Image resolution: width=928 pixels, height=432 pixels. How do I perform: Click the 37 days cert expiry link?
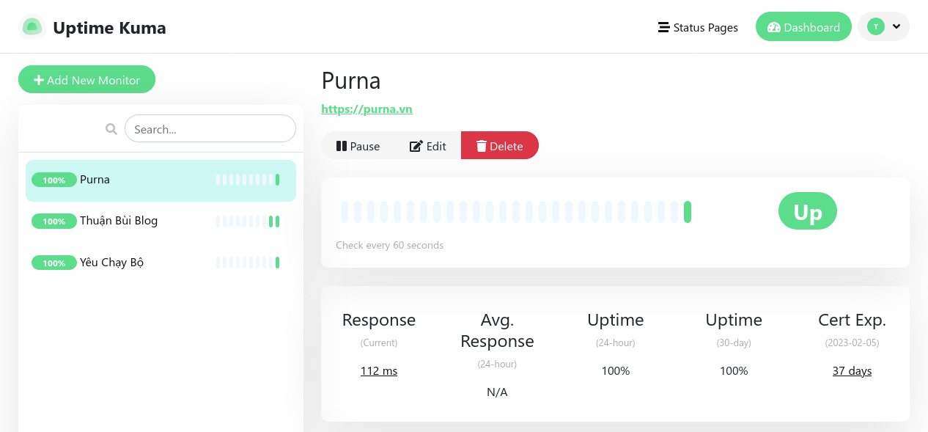852,371
